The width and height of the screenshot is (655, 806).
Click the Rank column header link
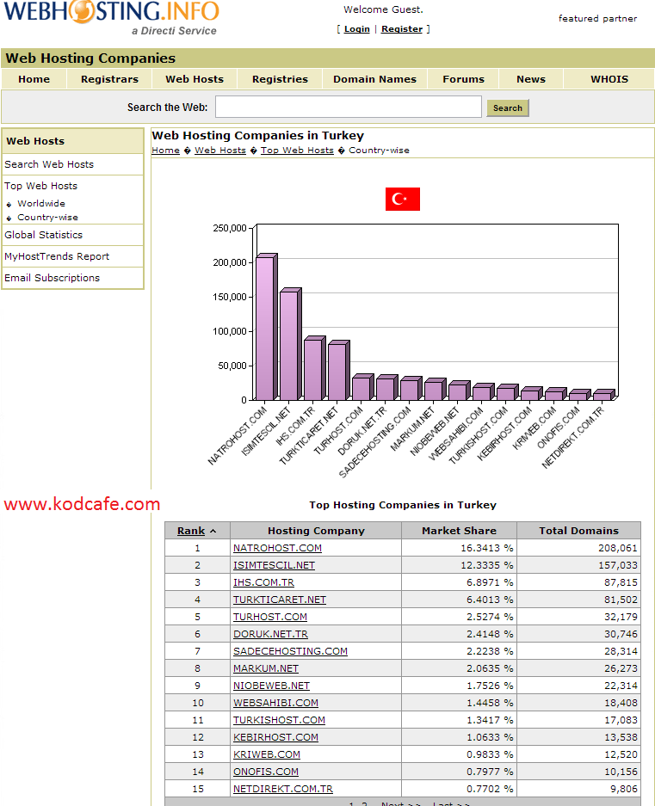coord(191,531)
